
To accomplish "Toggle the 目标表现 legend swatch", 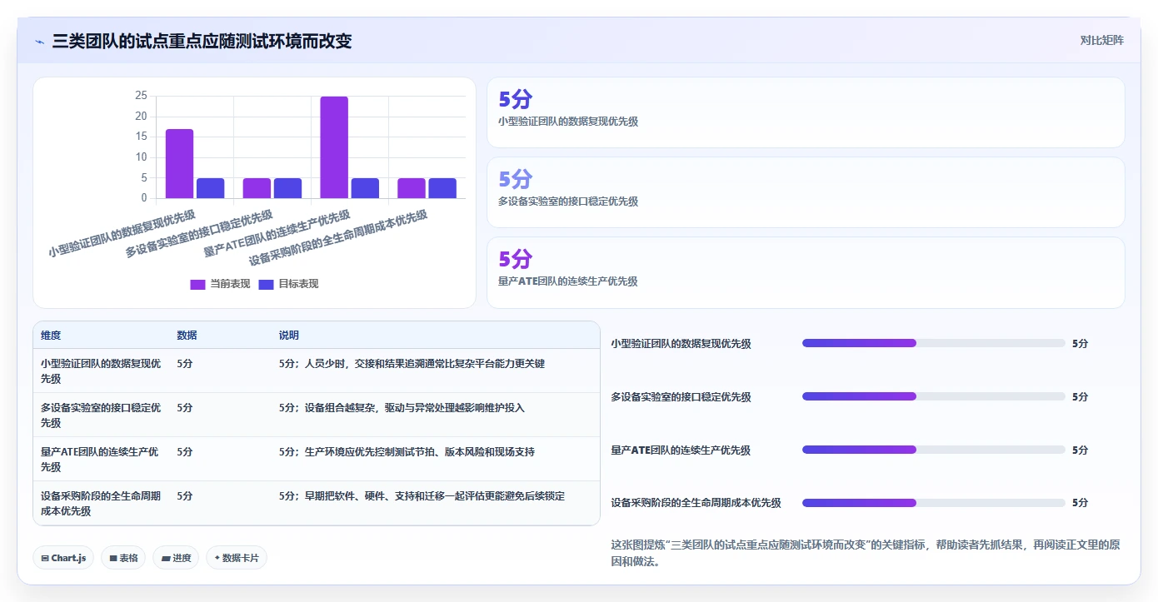I will point(266,284).
